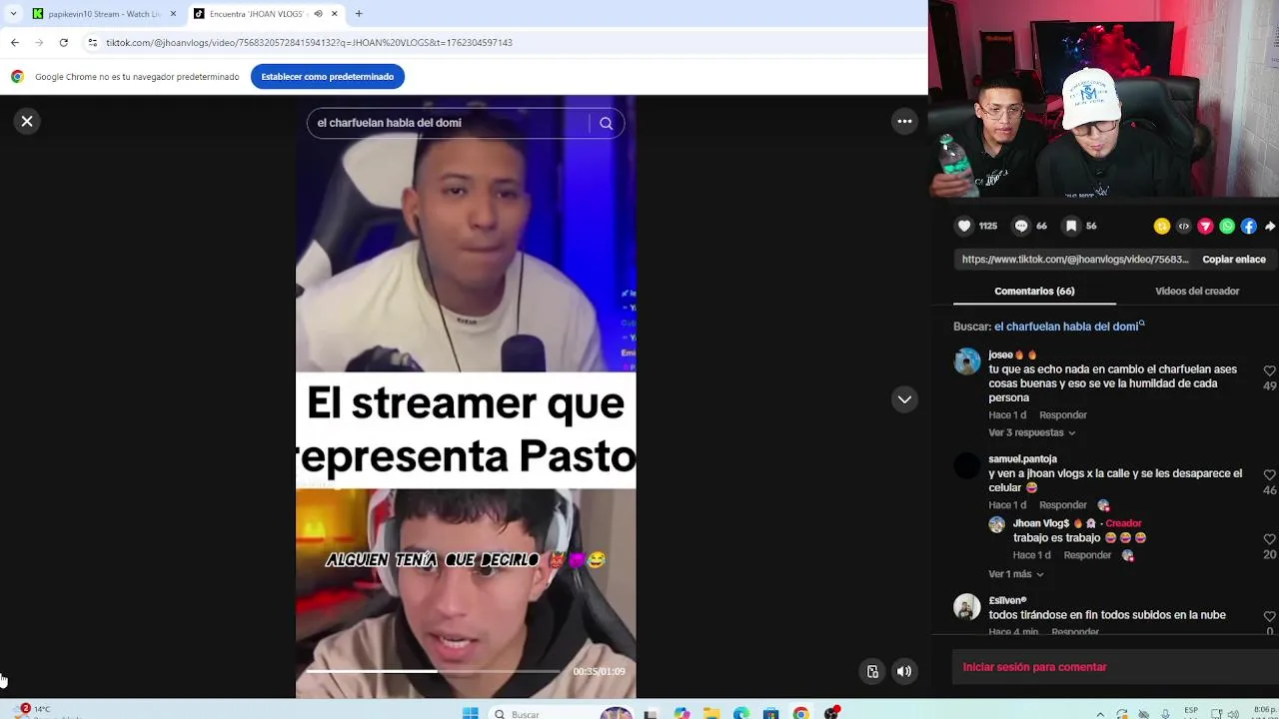Click the search magnifier in the video search bar

[x=607, y=123]
